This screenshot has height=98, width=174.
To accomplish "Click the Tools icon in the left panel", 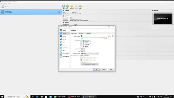I will point(3,7).
